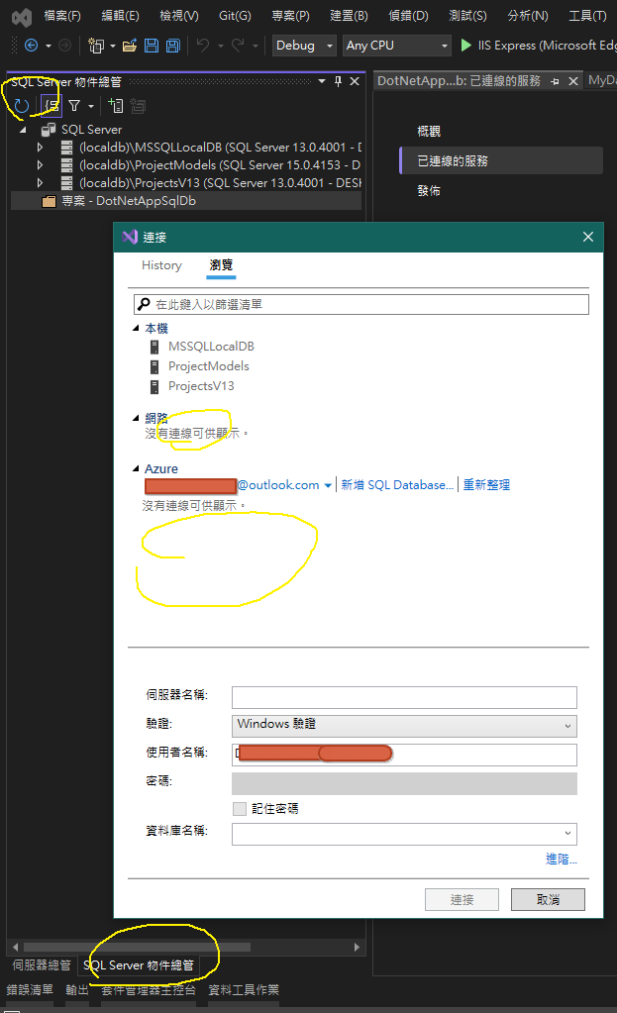This screenshot has width=617, height=1013.
Task: Click the filter funnel icon in SQL explorer
Action: click(x=74, y=105)
